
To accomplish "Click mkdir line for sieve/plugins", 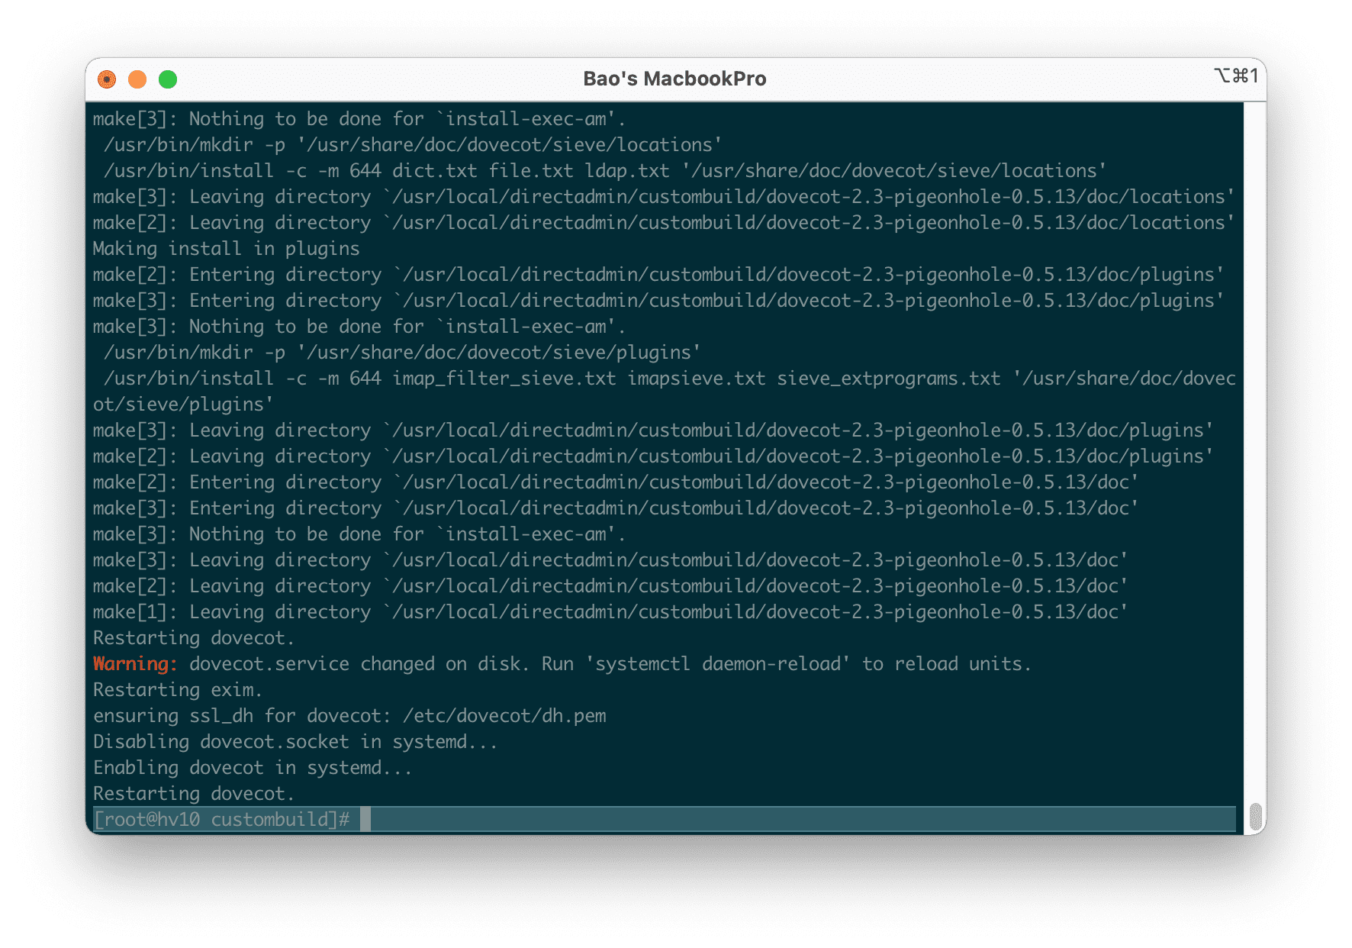I will click(x=402, y=353).
